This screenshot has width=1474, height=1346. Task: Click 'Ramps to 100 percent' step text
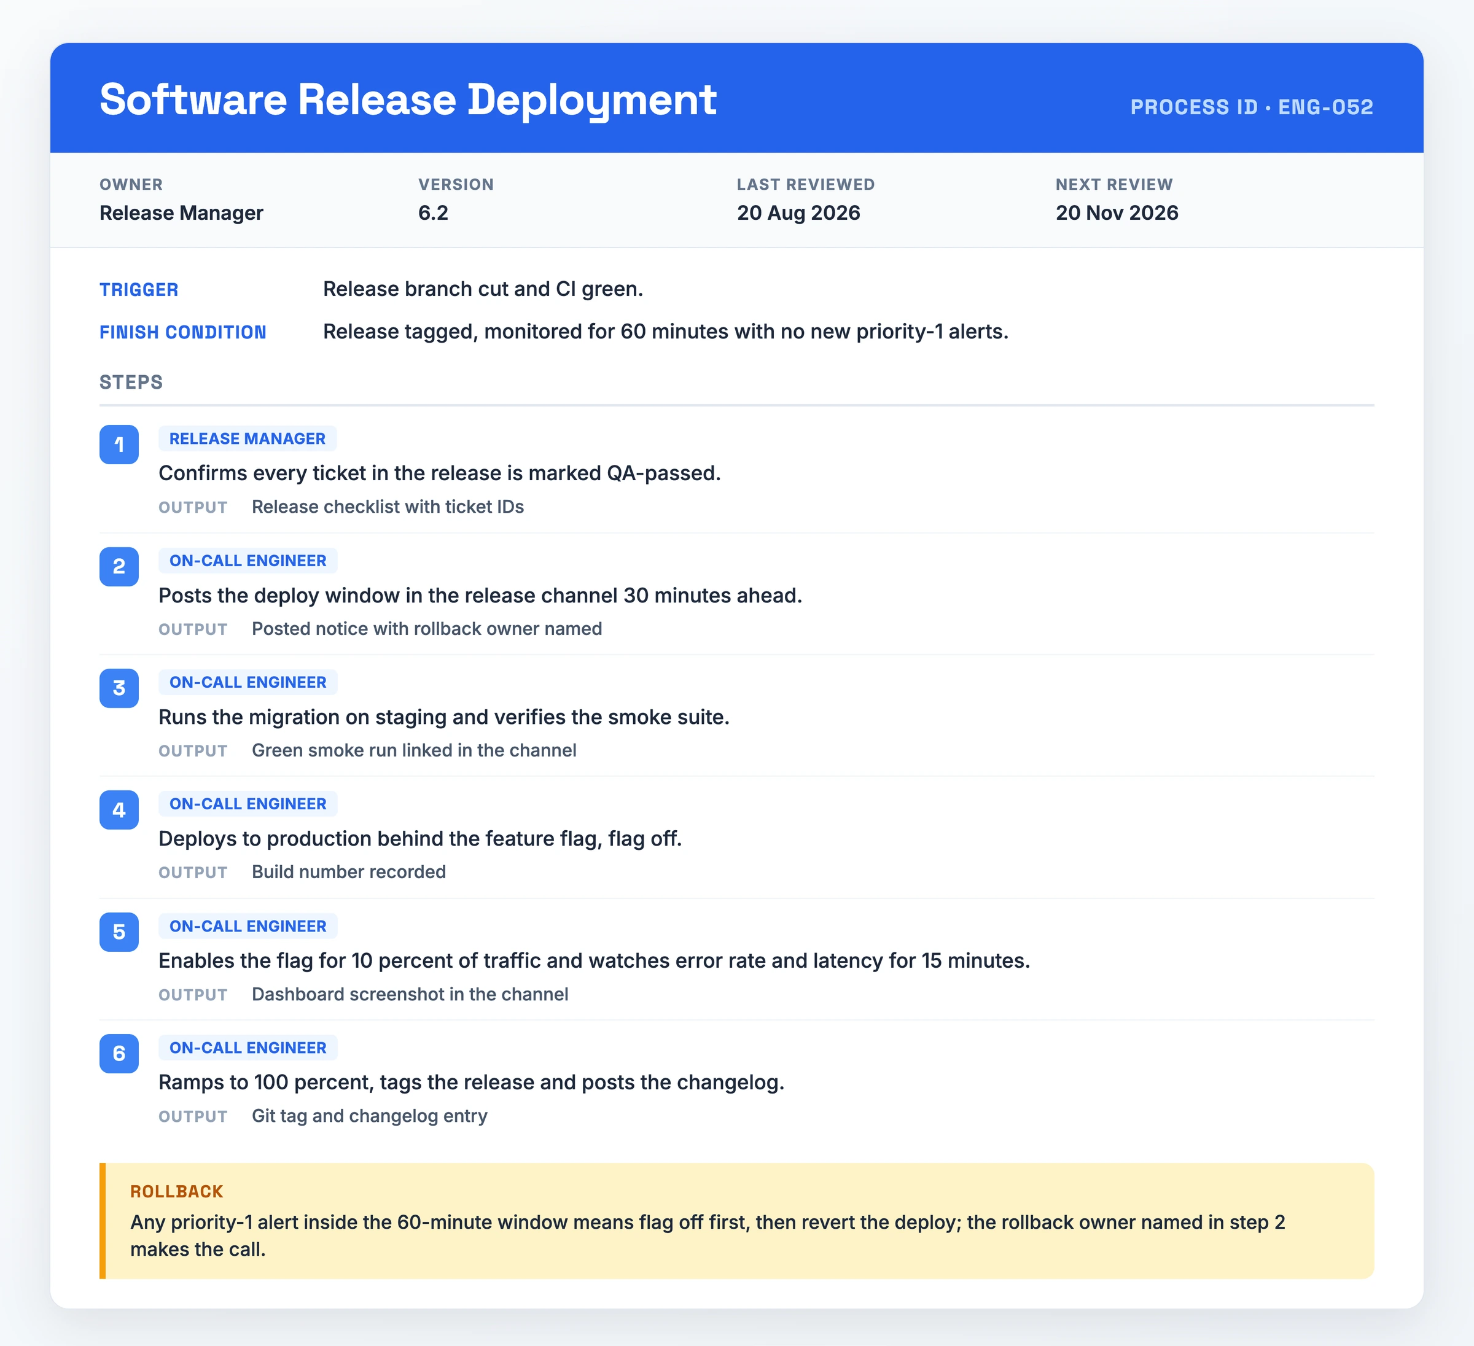point(472,1082)
